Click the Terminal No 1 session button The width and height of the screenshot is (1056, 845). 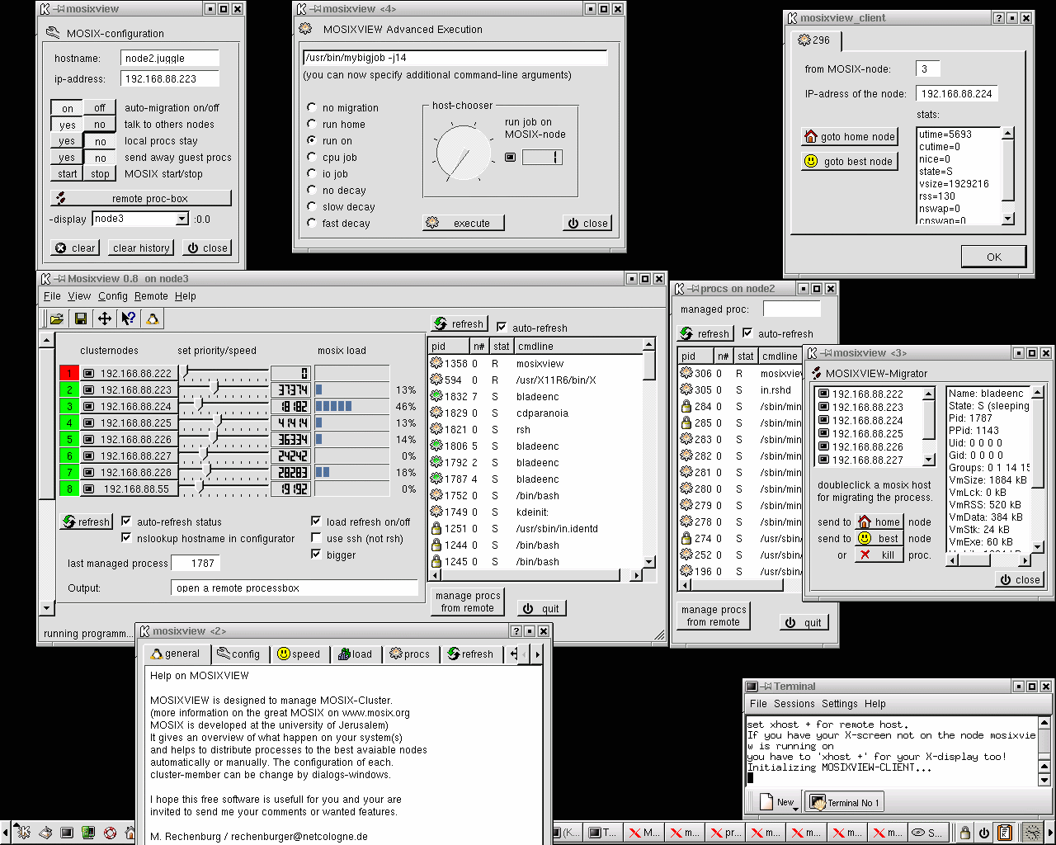845,802
